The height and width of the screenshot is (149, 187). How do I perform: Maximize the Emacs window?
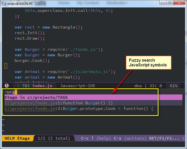pos(170,3)
